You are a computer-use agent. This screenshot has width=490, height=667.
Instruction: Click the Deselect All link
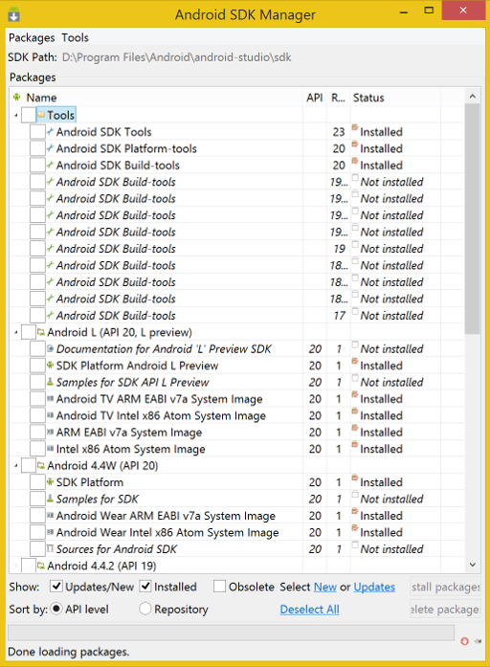tap(310, 610)
